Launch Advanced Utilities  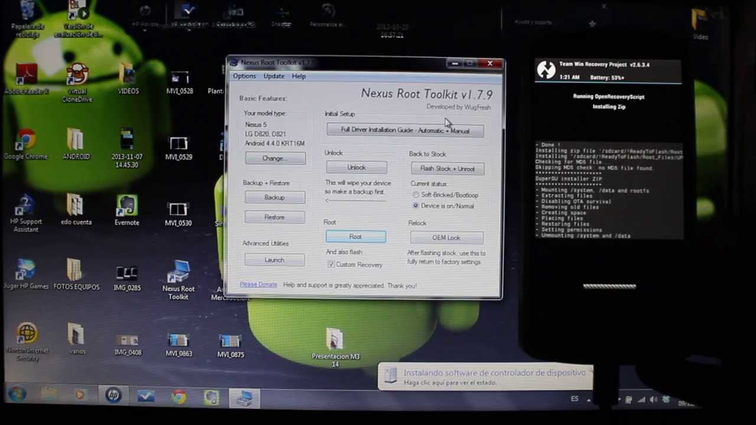[275, 260]
